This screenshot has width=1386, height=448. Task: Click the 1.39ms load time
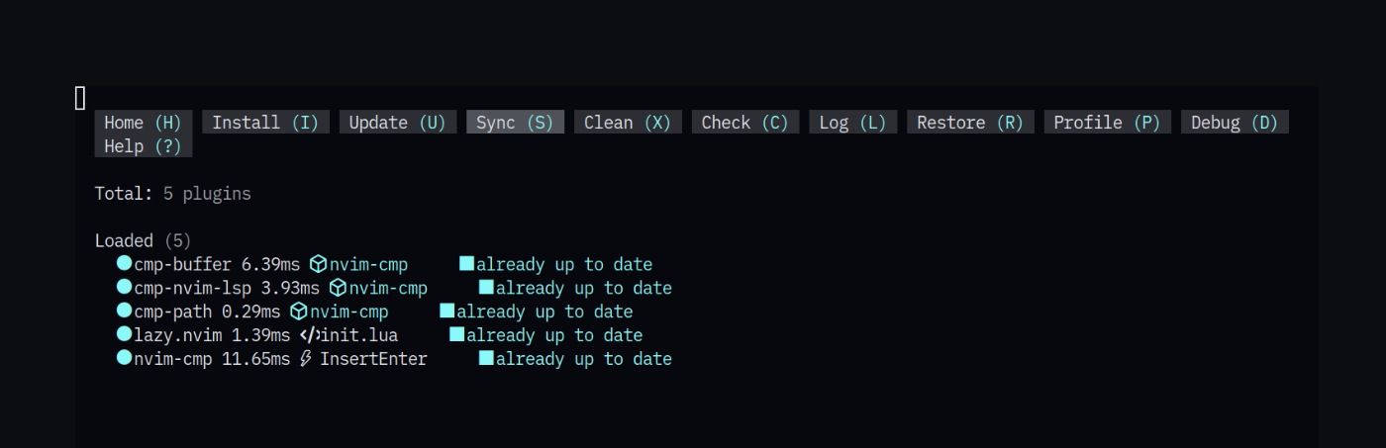coord(260,335)
